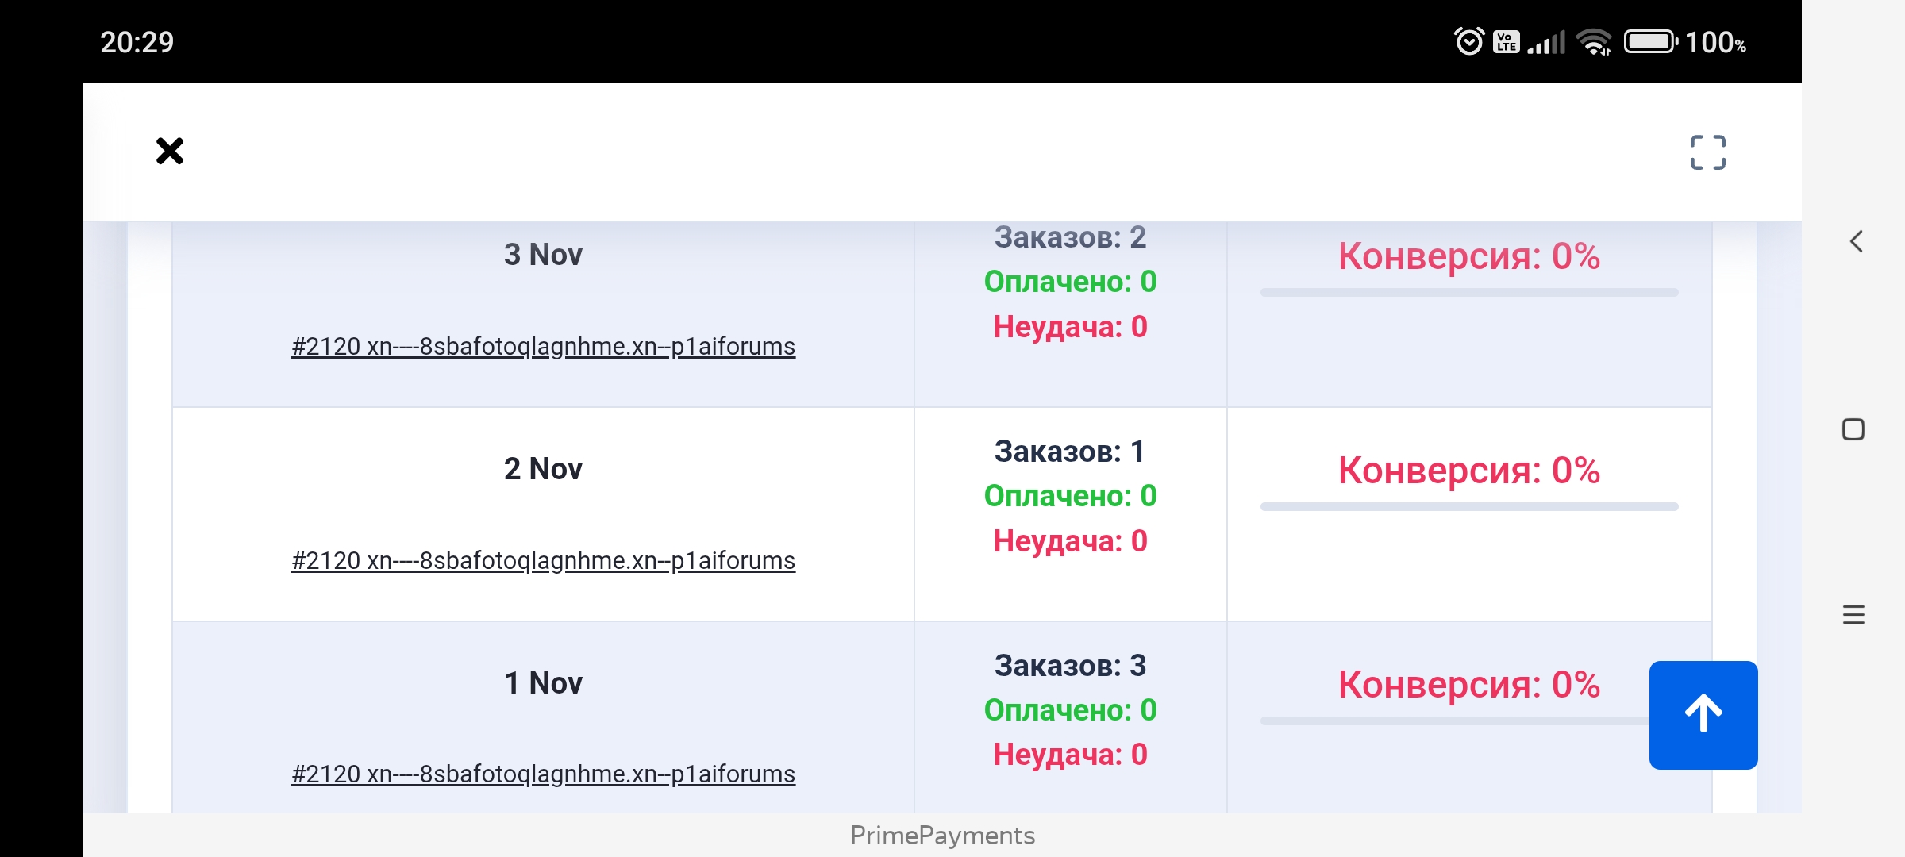Open the hamburger menu on the right side
Screen dimensions: 1905x857
1853,613
